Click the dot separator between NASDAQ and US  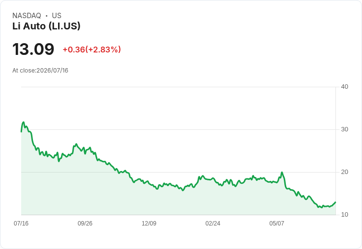[x=46, y=16]
